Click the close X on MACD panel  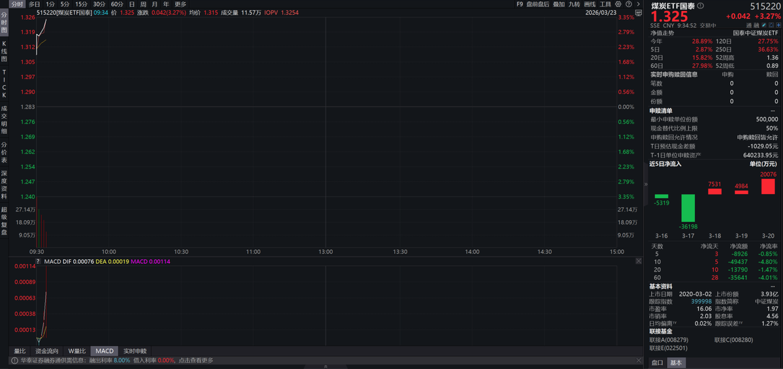637,261
